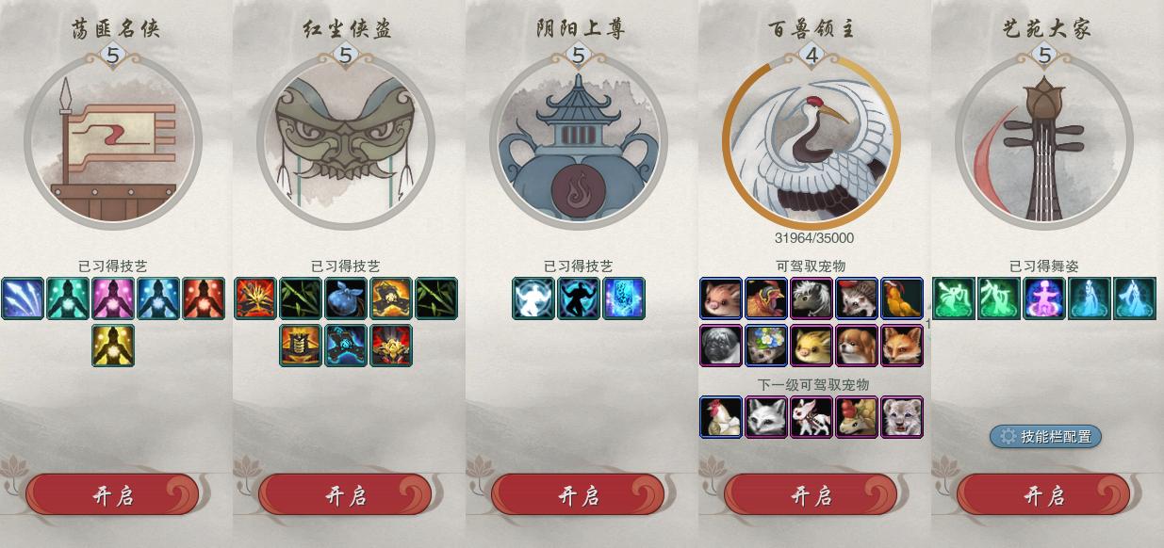Activate 开启 for 艺苑大家
The image size is (1164, 548).
click(1043, 495)
